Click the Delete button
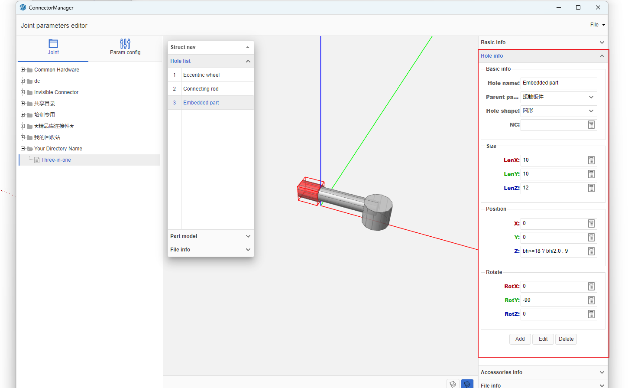 click(x=566, y=339)
